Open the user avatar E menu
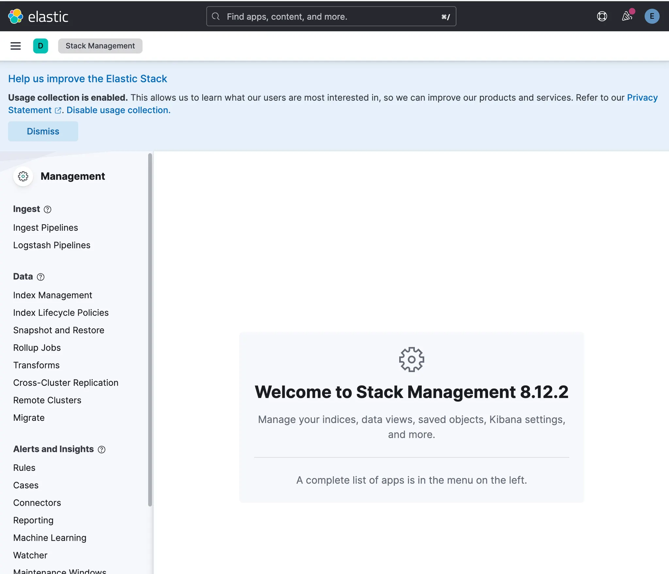The width and height of the screenshot is (669, 574). 651,16
